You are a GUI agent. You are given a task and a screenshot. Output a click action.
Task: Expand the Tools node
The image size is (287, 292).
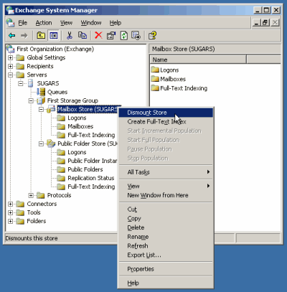10,212
